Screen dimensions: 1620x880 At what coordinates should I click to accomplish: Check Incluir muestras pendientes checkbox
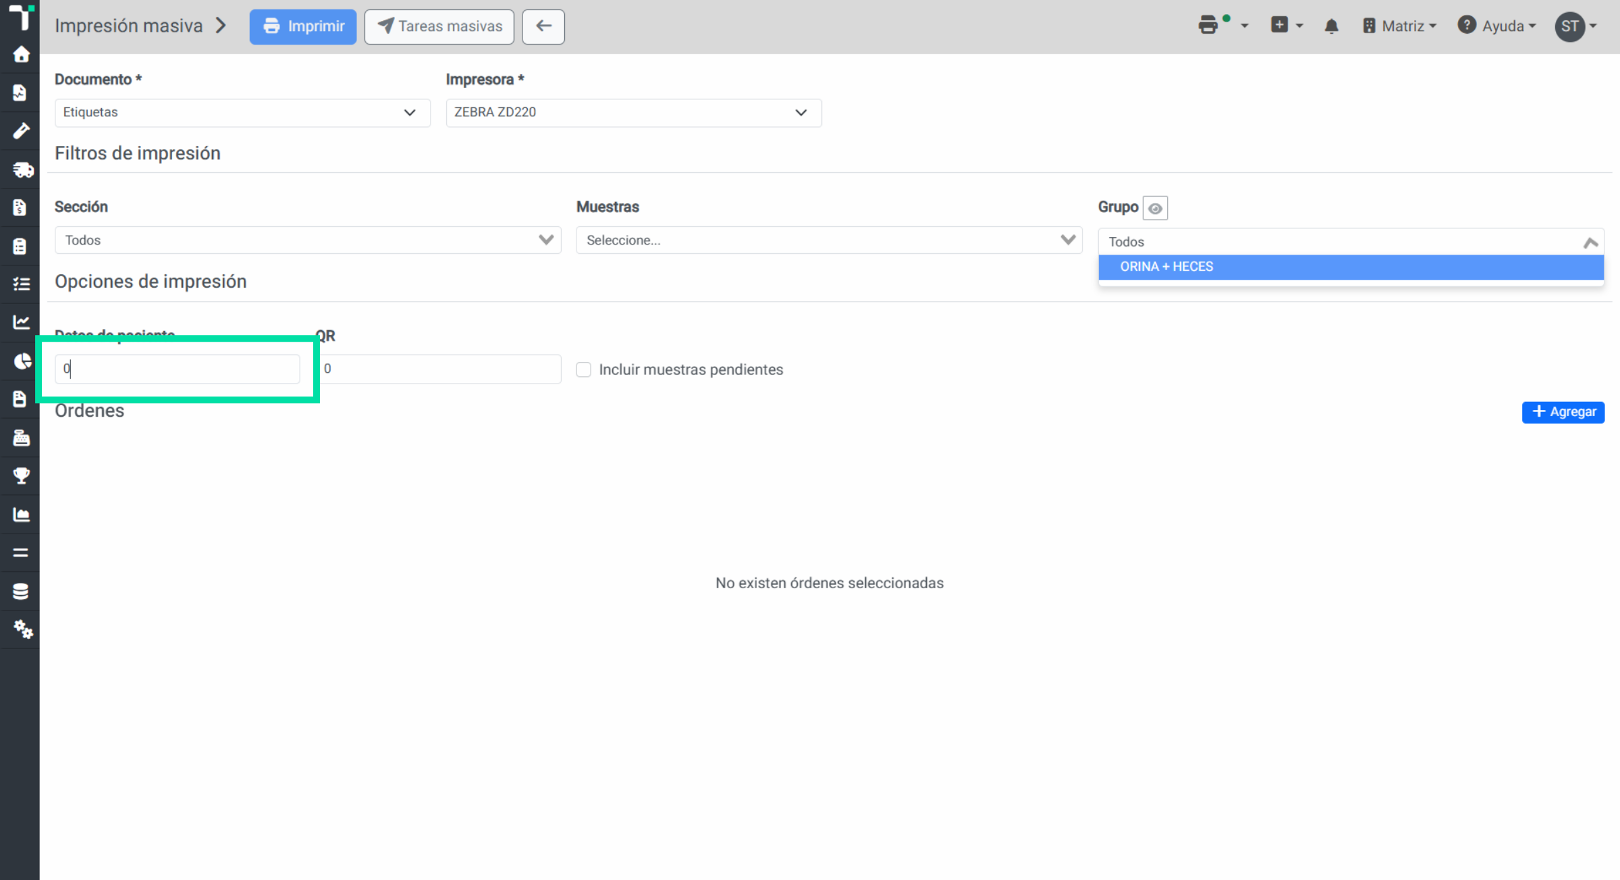coord(584,369)
